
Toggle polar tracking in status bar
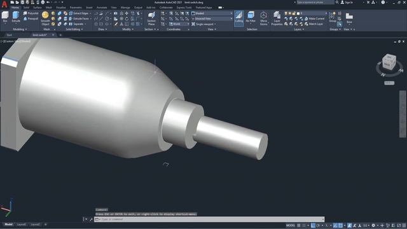tap(318, 225)
